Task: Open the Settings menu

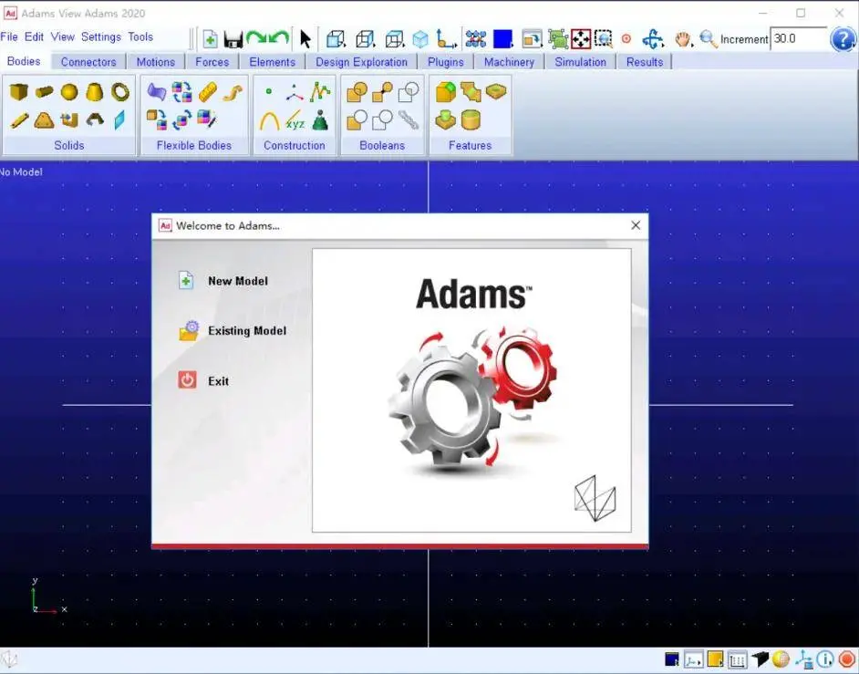Action: pos(101,36)
